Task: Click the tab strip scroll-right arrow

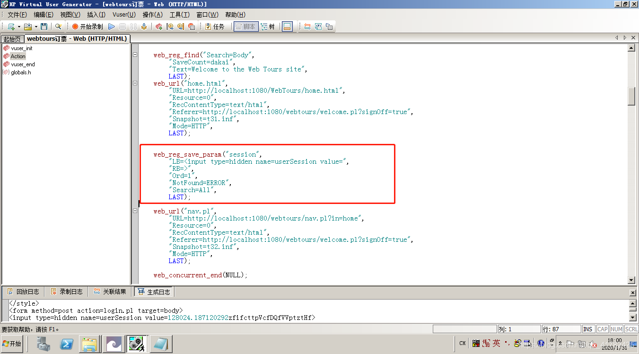Action: [625, 37]
